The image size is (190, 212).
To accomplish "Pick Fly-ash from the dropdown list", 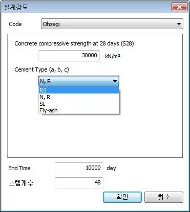I will (79, 110).
